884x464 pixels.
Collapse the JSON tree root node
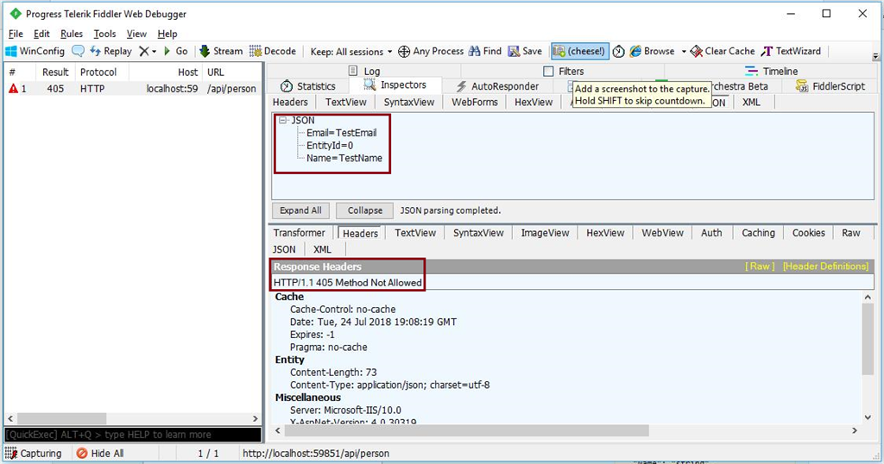point(283,121)
